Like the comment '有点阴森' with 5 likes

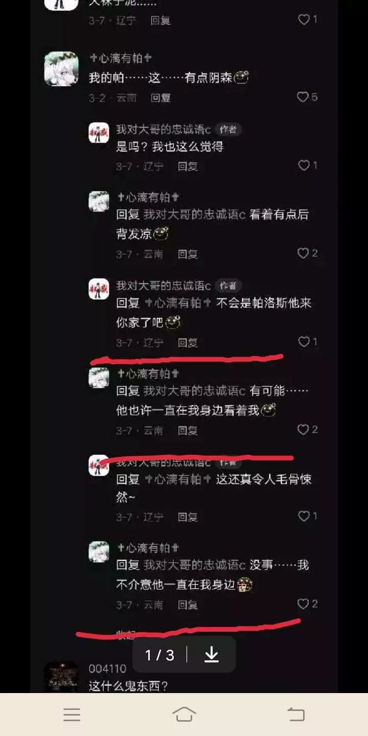[304, 97]
